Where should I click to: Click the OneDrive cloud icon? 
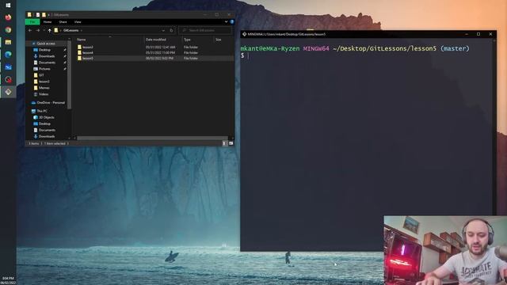(x=33, y=102)
